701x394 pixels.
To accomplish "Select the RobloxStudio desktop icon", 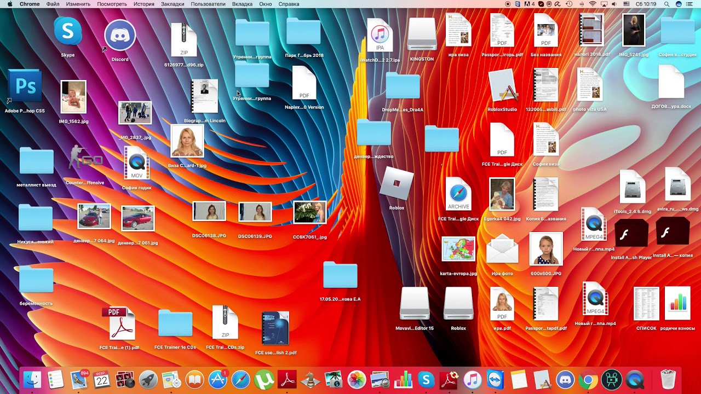I will coord(502,86).
